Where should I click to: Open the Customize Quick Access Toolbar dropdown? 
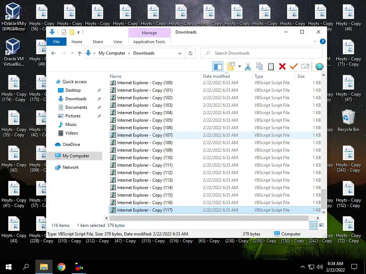click(x=78, y=32)
